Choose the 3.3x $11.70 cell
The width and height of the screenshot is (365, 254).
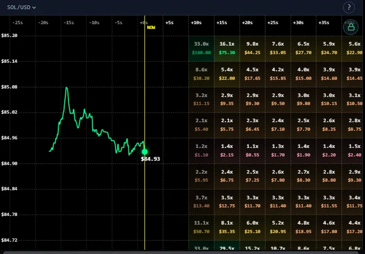[x=252, y=201]
